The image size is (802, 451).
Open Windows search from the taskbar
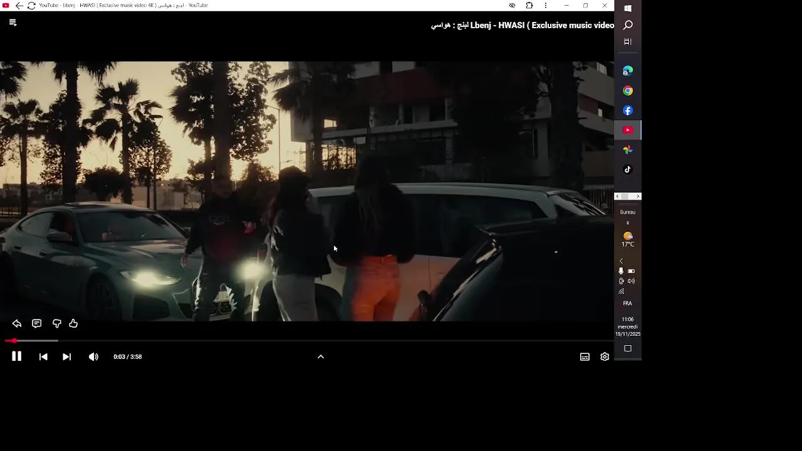(628, 25)
